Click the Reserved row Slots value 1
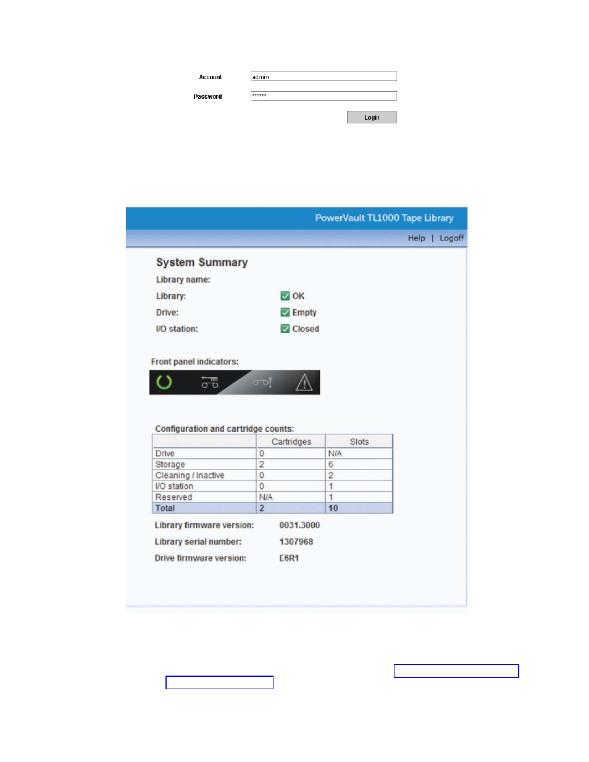The height and width of the screenshot is (762, 589). 331,497
